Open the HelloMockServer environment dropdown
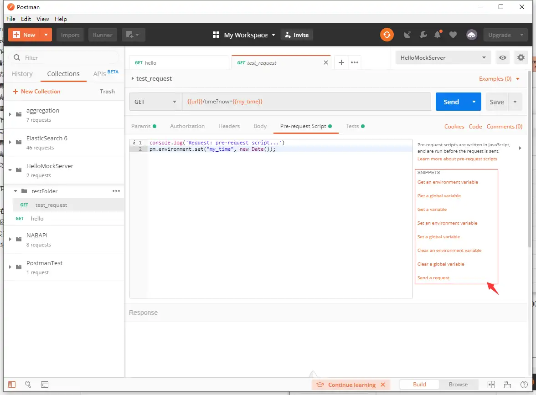Viewport: 536px width, 395px height. (x=443, y=58)
